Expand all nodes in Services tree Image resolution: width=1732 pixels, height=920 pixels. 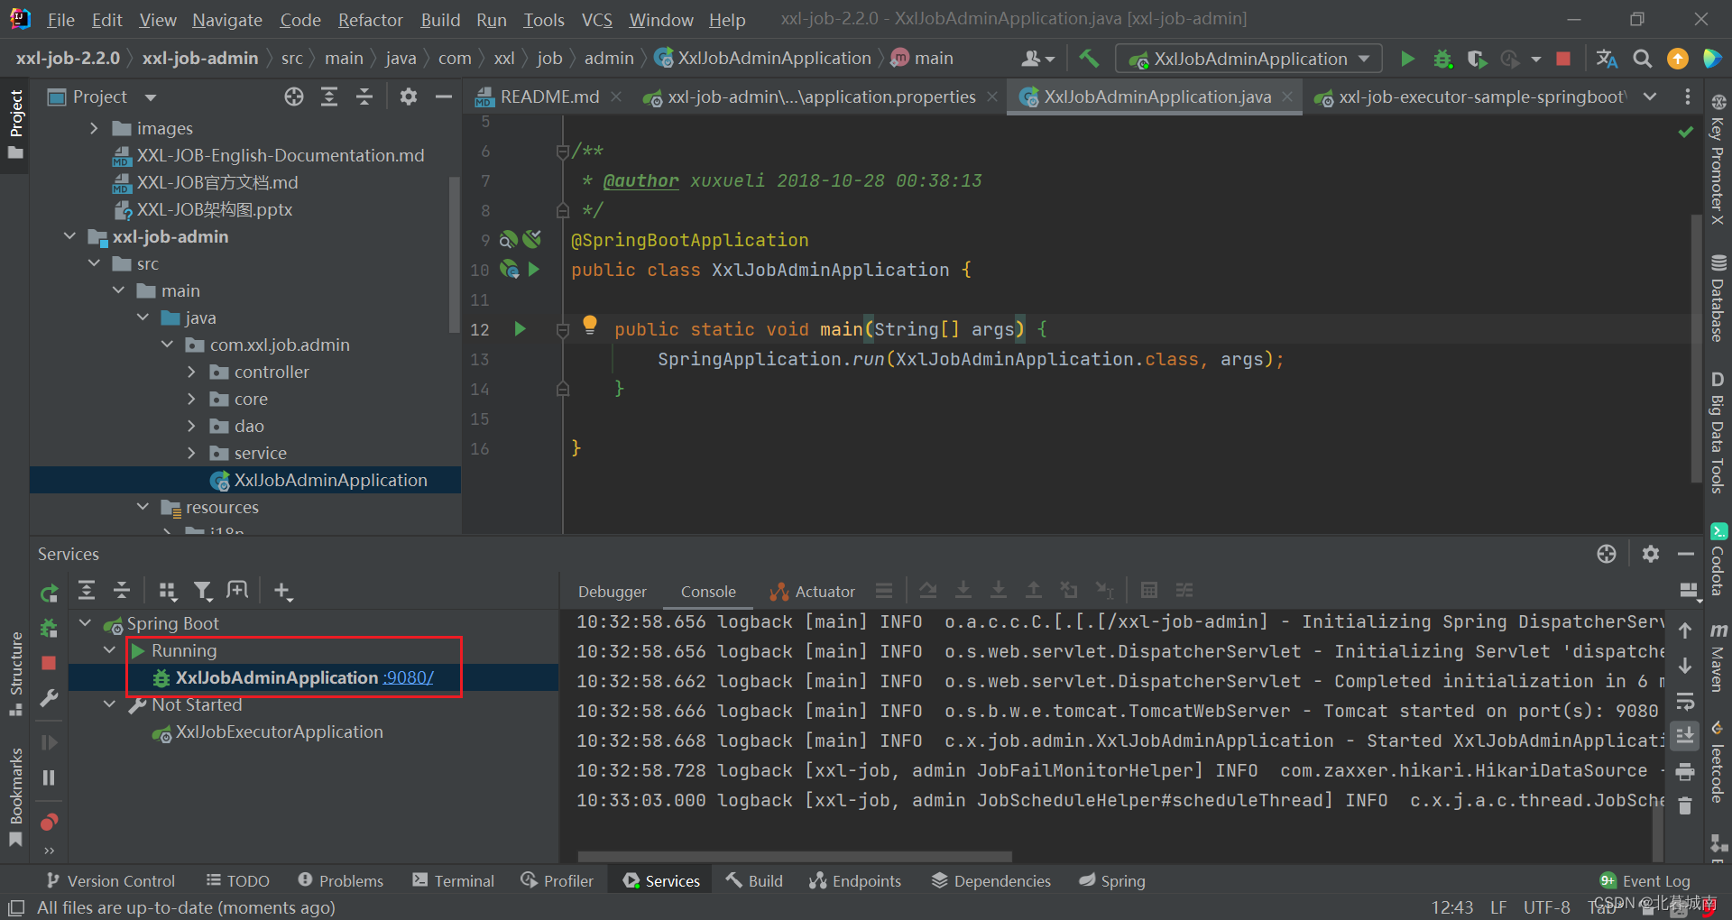point(87,591)
